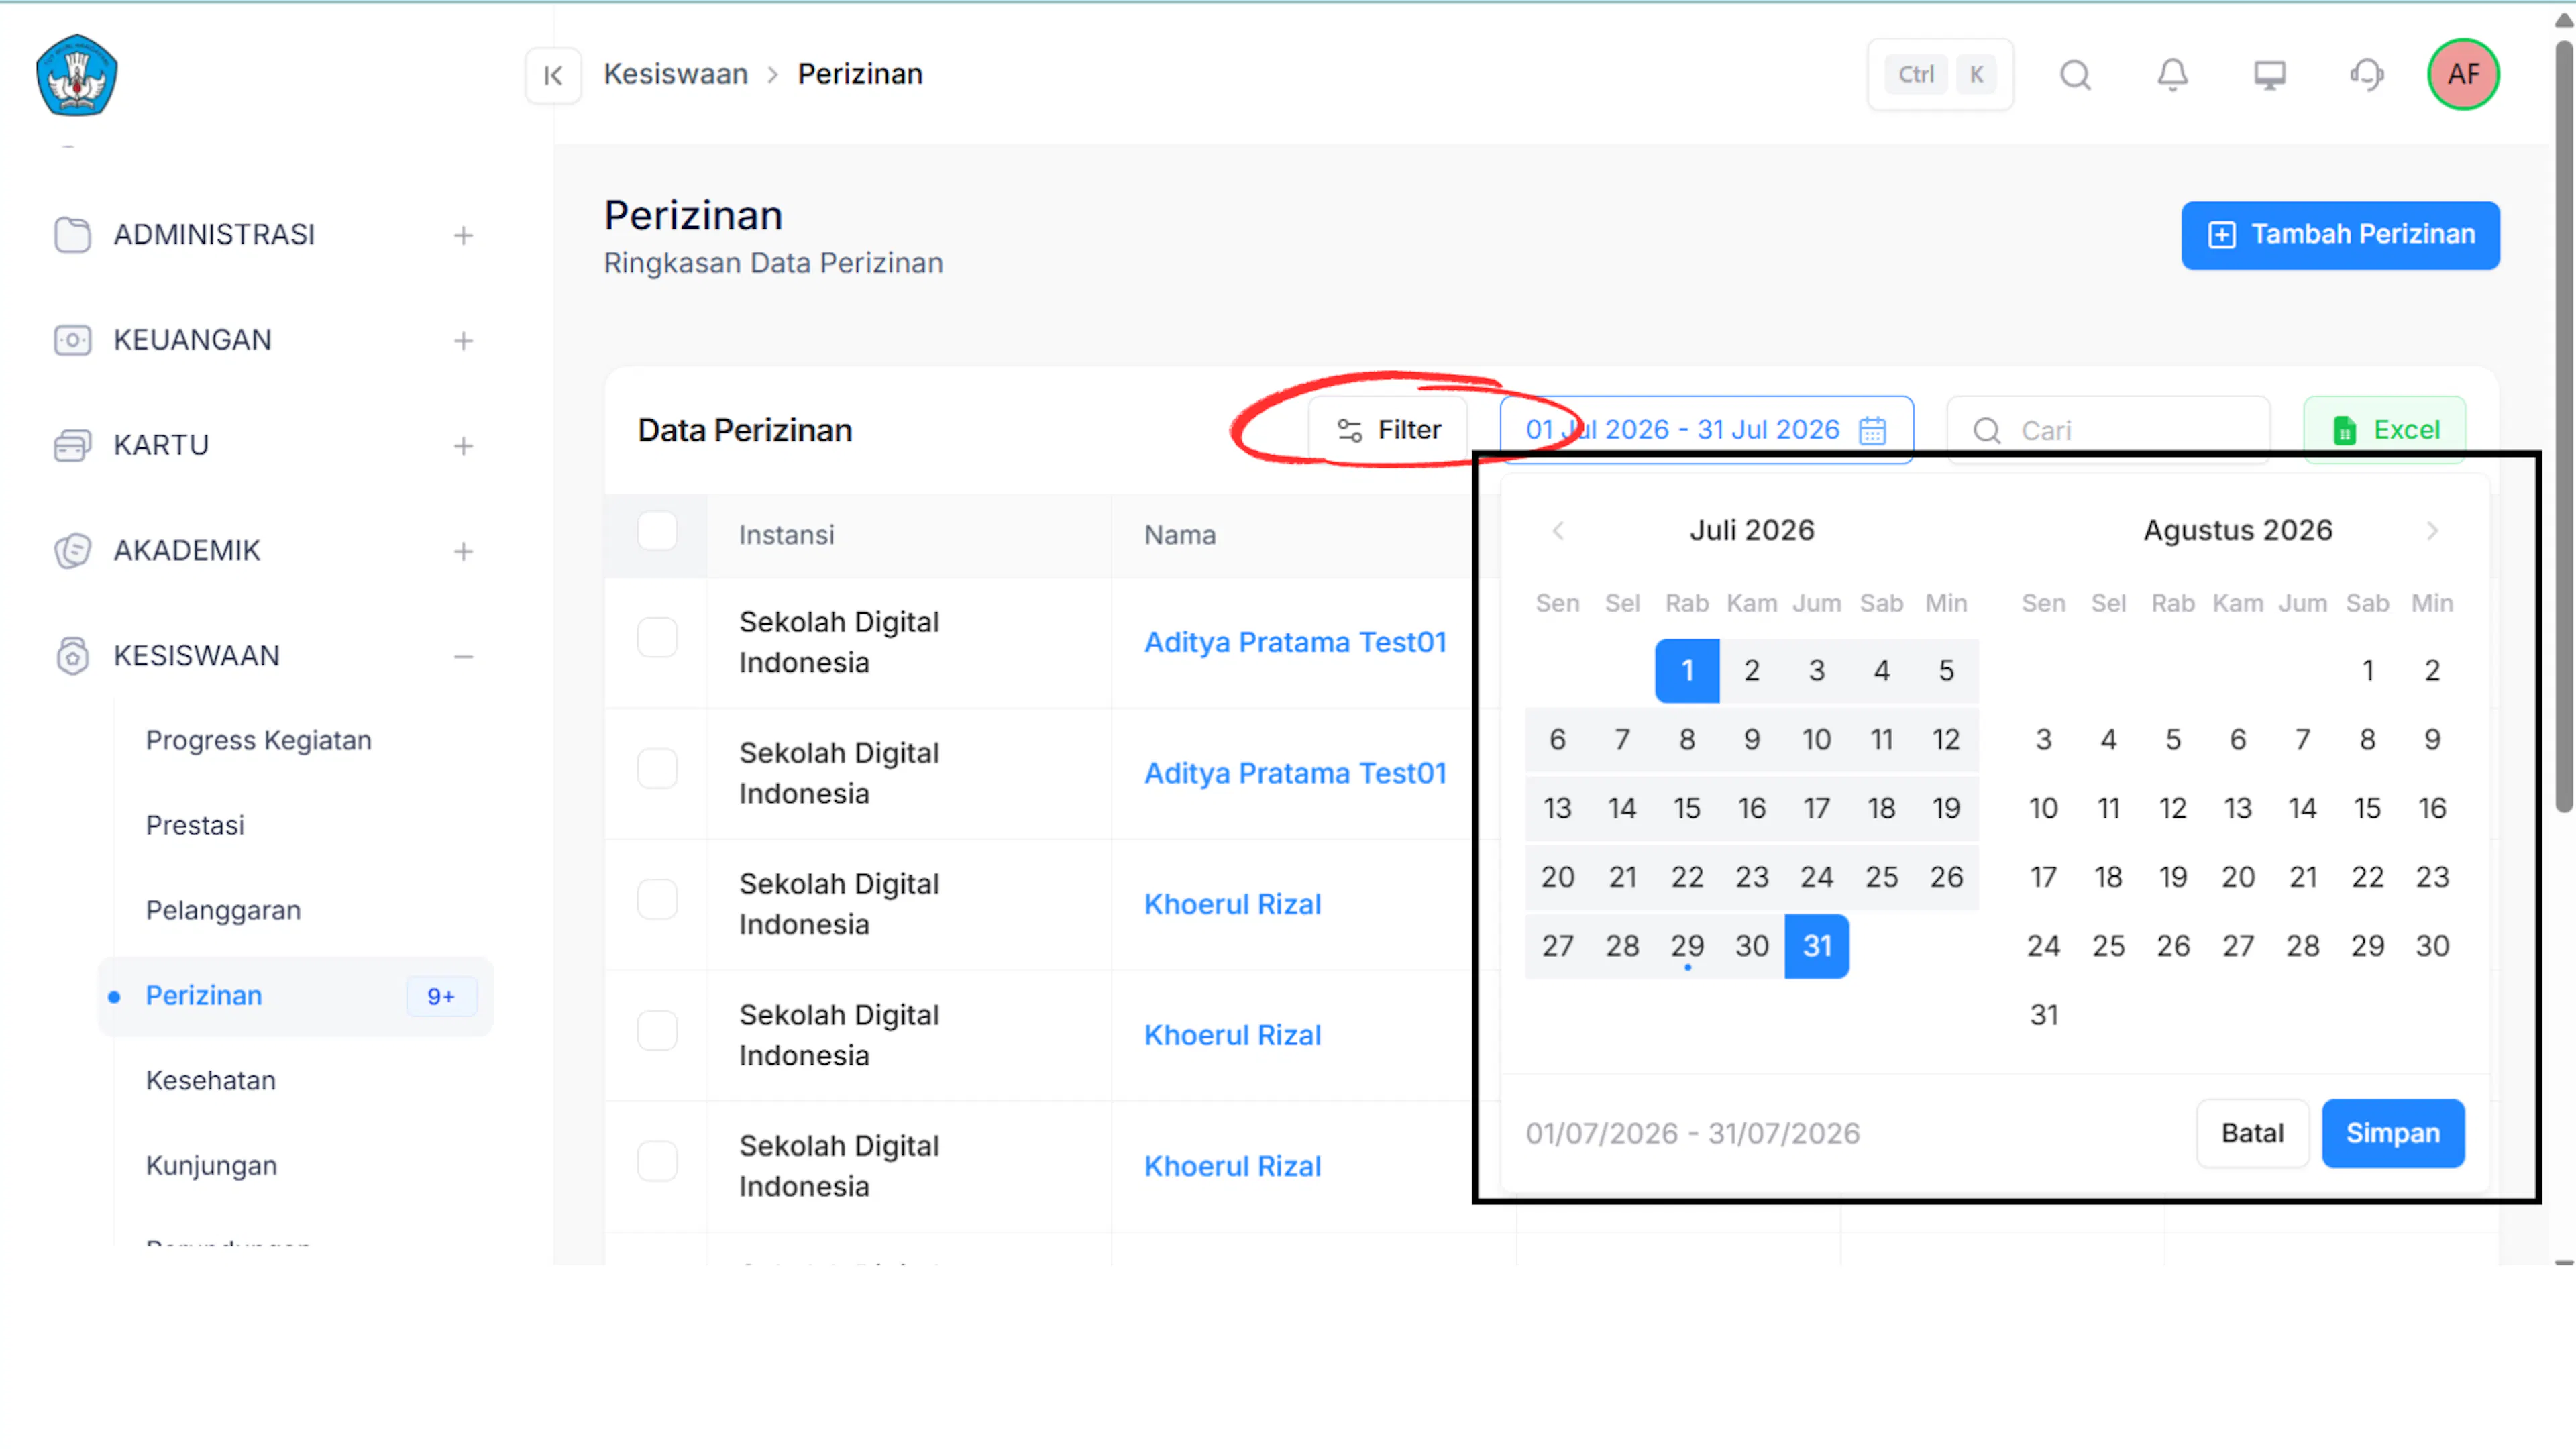Viewport: 2576px width, 1449px height.
Task: Open search with the magnifier icon in header
Action: coord(2075,75)
